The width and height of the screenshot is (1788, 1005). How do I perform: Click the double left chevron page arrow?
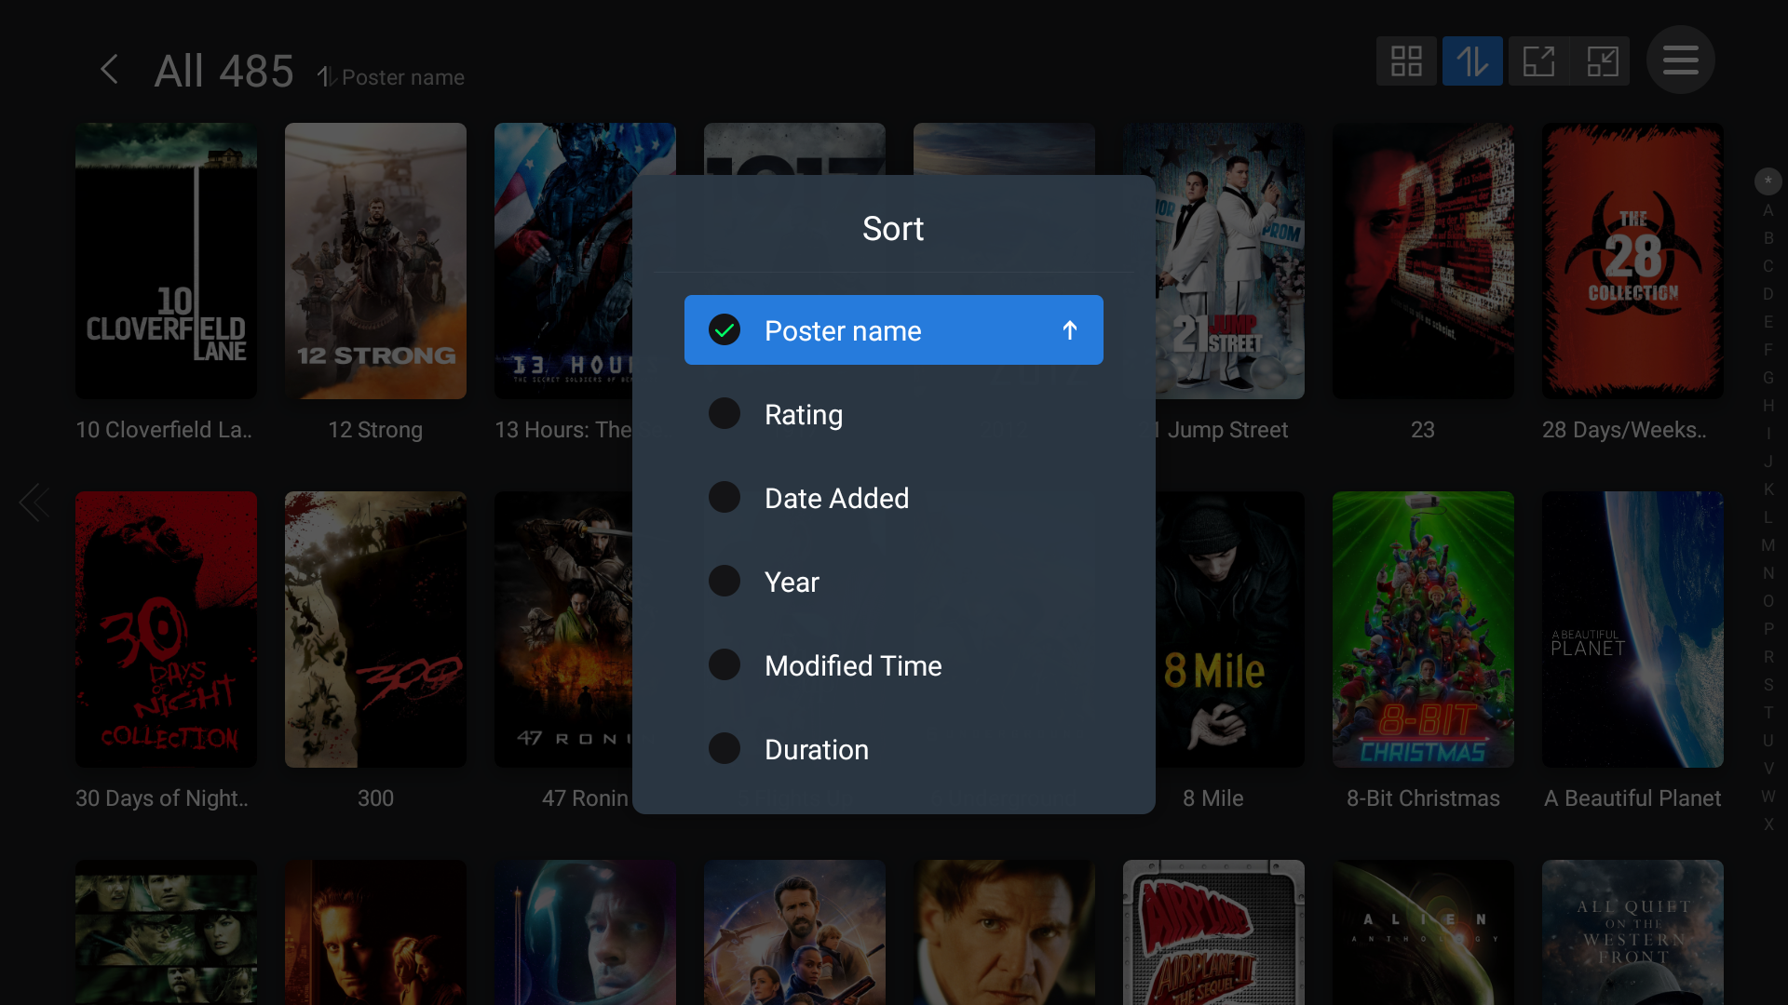pos(34,502)
